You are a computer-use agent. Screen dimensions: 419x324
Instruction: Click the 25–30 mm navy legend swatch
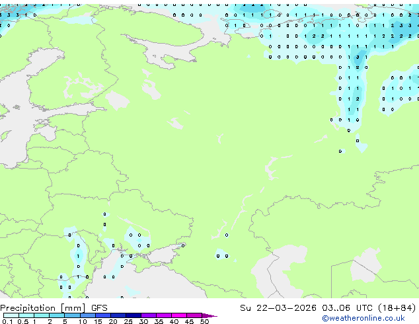coord(133,315)
